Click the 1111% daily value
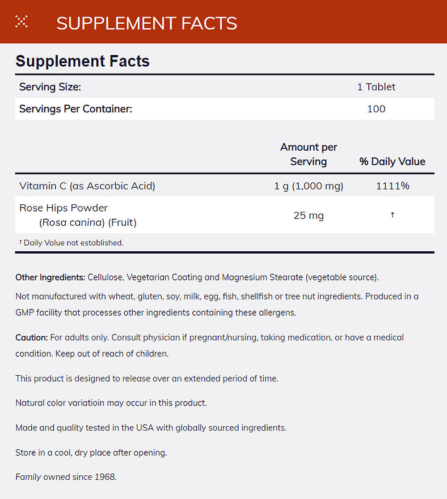This screenshot has height=499, width=447. click(392, 186)
